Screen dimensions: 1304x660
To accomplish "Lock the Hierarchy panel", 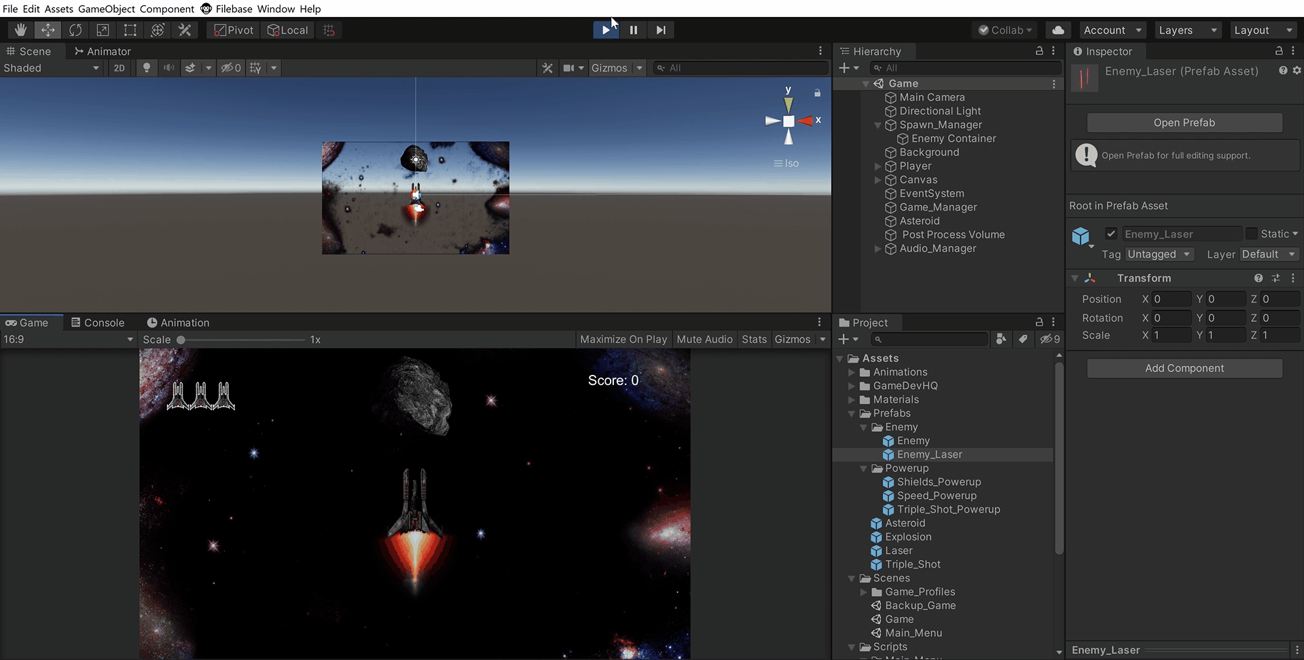I will (1039, 51).
